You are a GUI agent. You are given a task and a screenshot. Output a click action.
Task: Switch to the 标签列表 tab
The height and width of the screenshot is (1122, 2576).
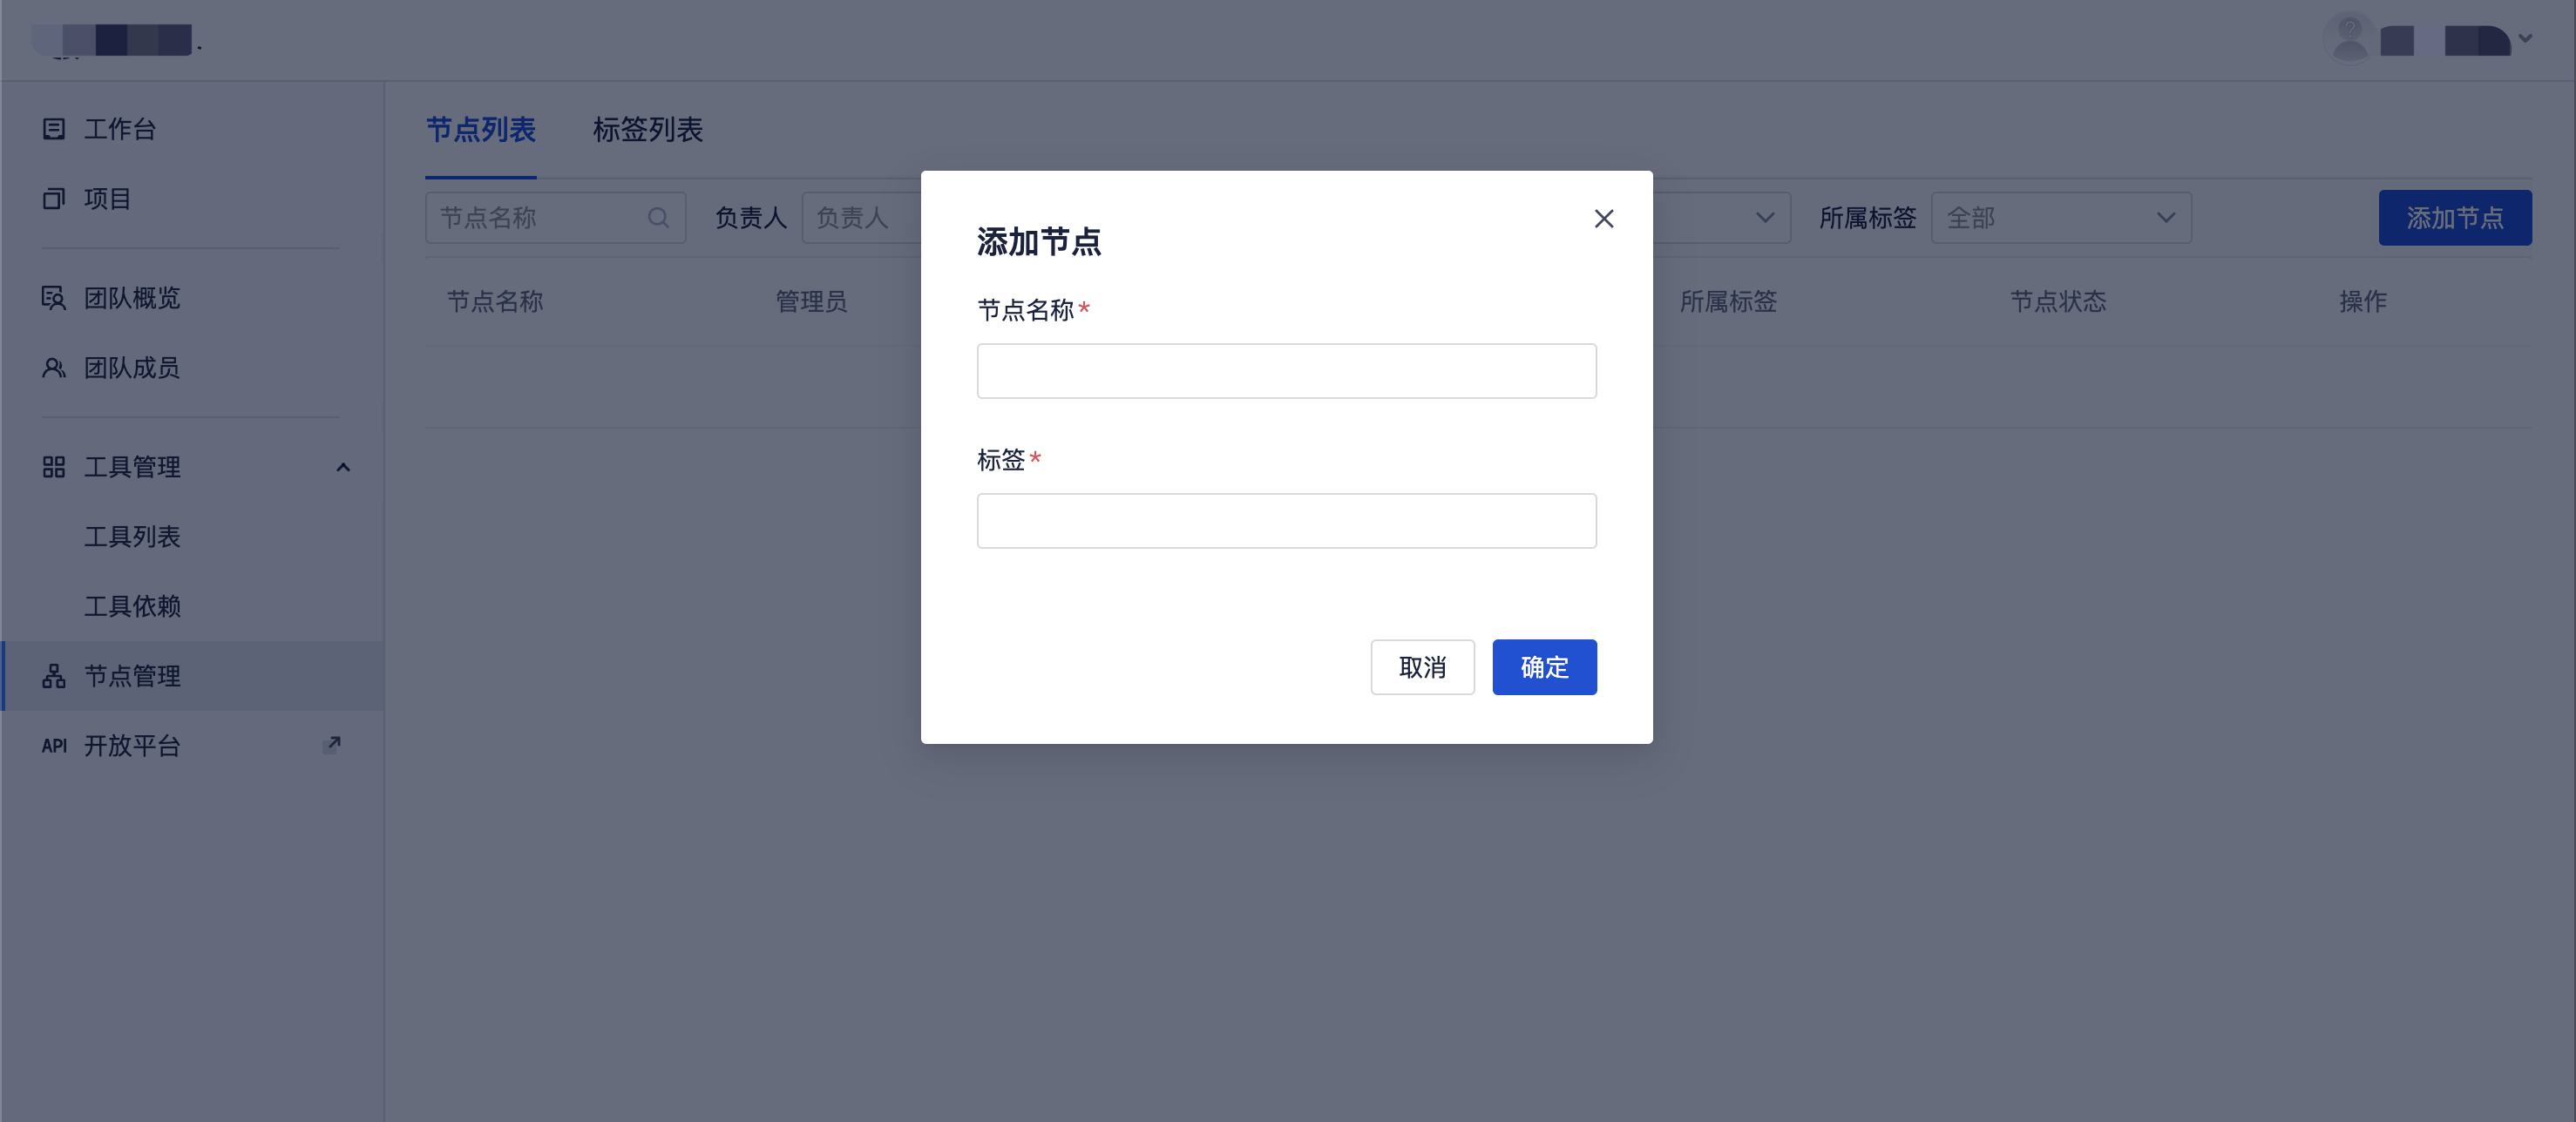click(x=648, y=130)
